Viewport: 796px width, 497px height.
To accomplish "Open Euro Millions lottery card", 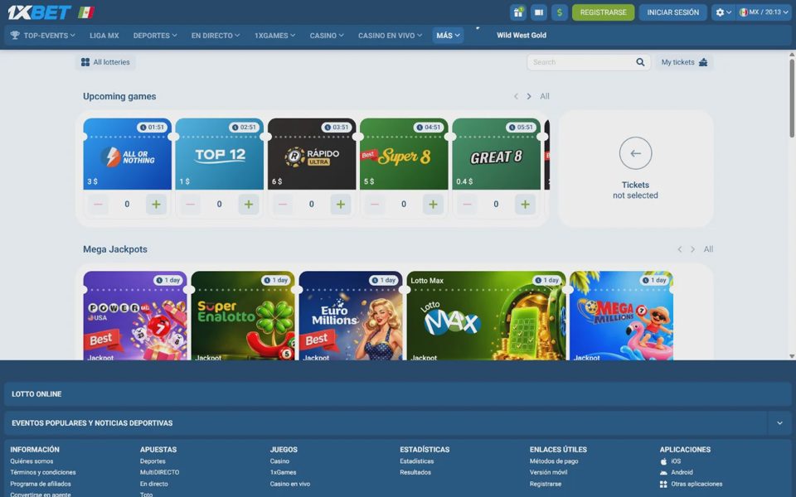I will point(351,316).
